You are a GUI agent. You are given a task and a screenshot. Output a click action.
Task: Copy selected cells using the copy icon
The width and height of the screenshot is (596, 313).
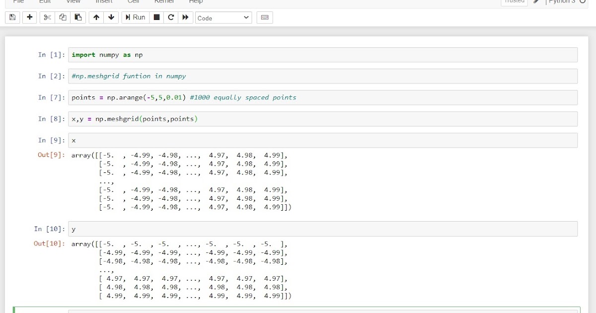click(x=62, y=17)
